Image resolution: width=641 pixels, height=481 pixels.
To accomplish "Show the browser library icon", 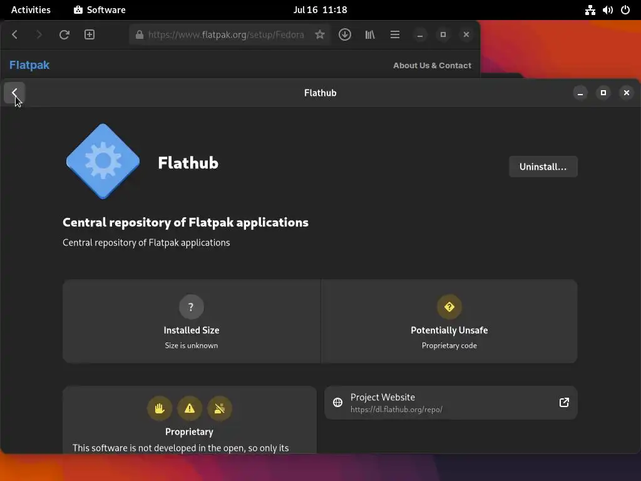I will click(370, 35).
